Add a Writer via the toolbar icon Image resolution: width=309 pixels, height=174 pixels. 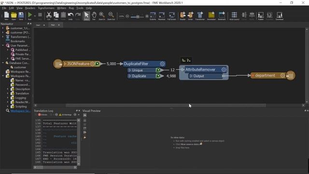pyautogui.click(x=190, y=16)
